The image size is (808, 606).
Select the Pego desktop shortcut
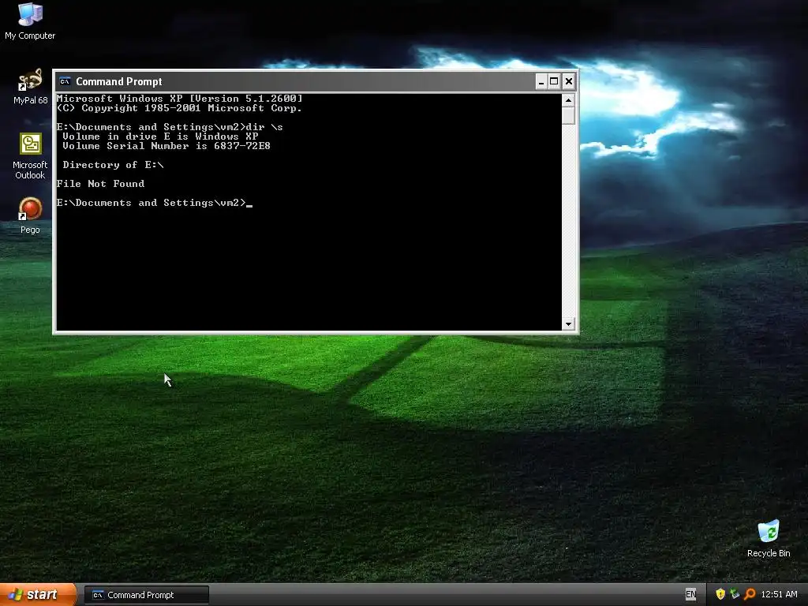30,215
